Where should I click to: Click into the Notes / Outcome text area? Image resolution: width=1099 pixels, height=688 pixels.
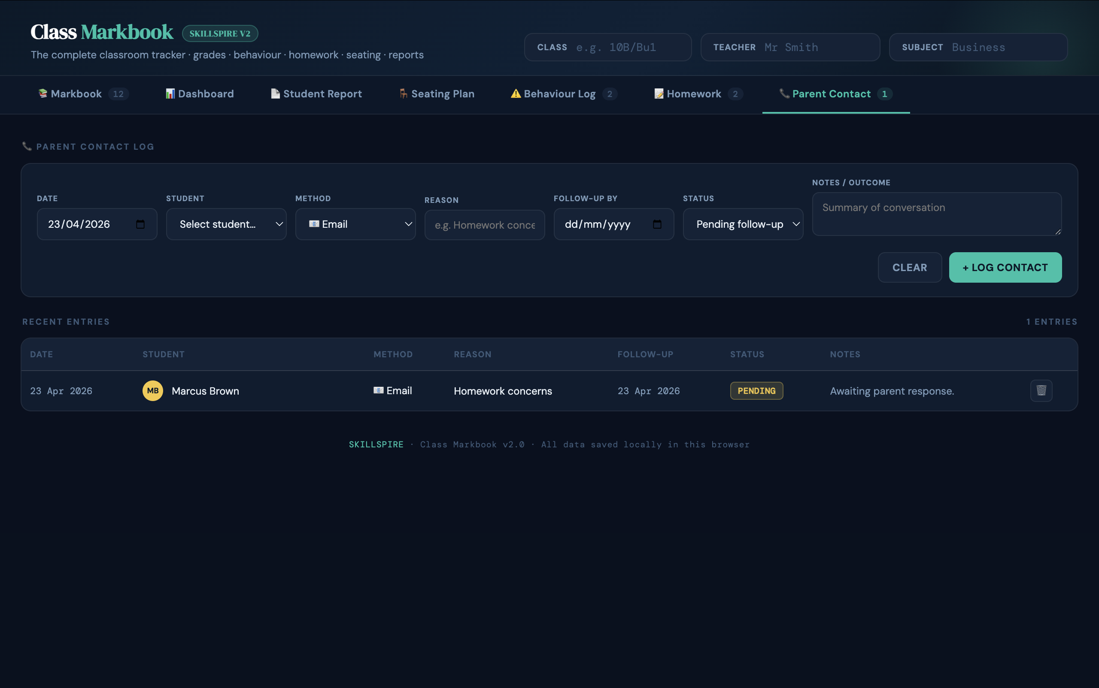point(936,214)
